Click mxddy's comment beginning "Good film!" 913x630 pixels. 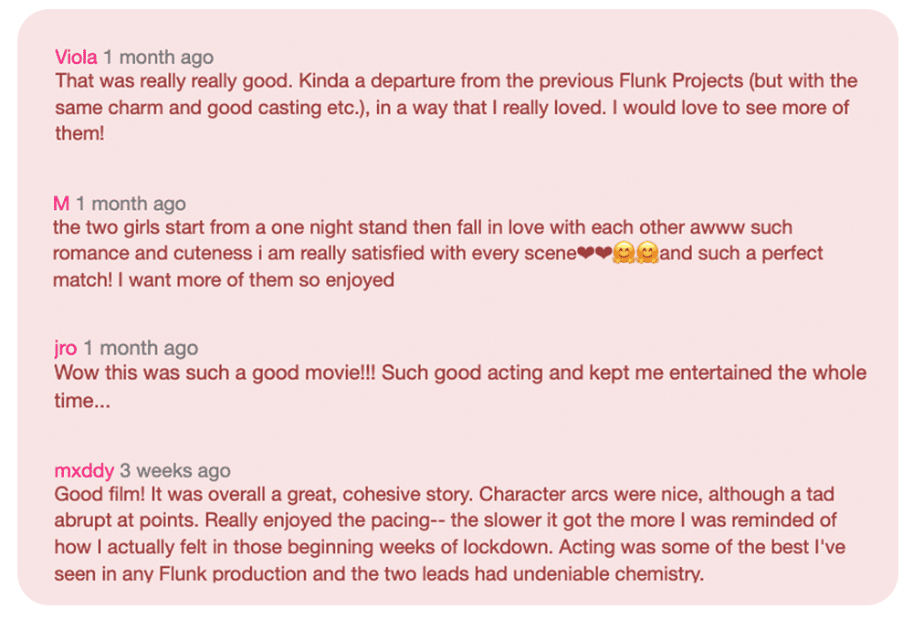449,534
